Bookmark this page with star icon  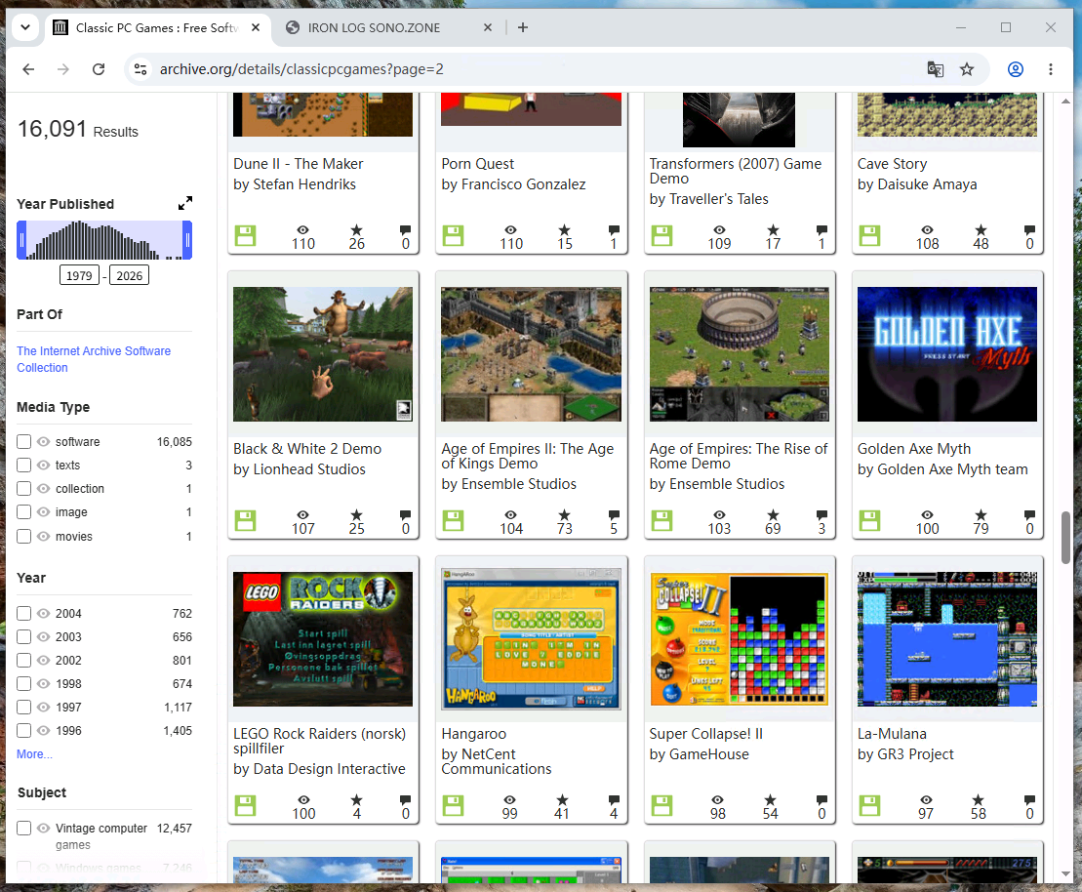[967, 69]
